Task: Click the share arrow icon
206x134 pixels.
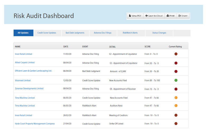Action: tap(180, 16)
